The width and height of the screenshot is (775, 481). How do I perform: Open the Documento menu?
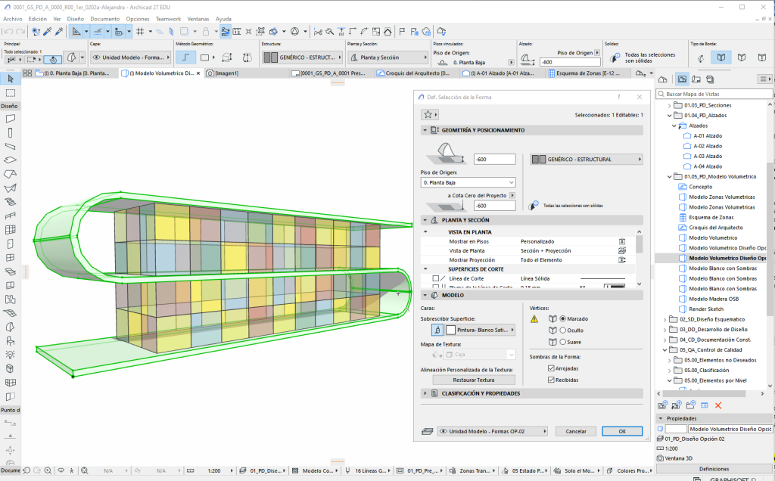click(104, 18)
